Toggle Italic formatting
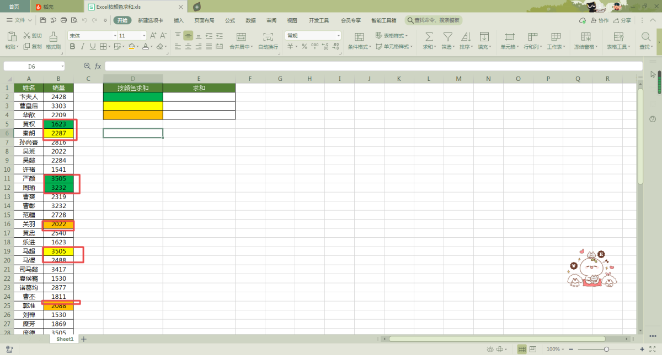The image size is (662, 355). 83,47
